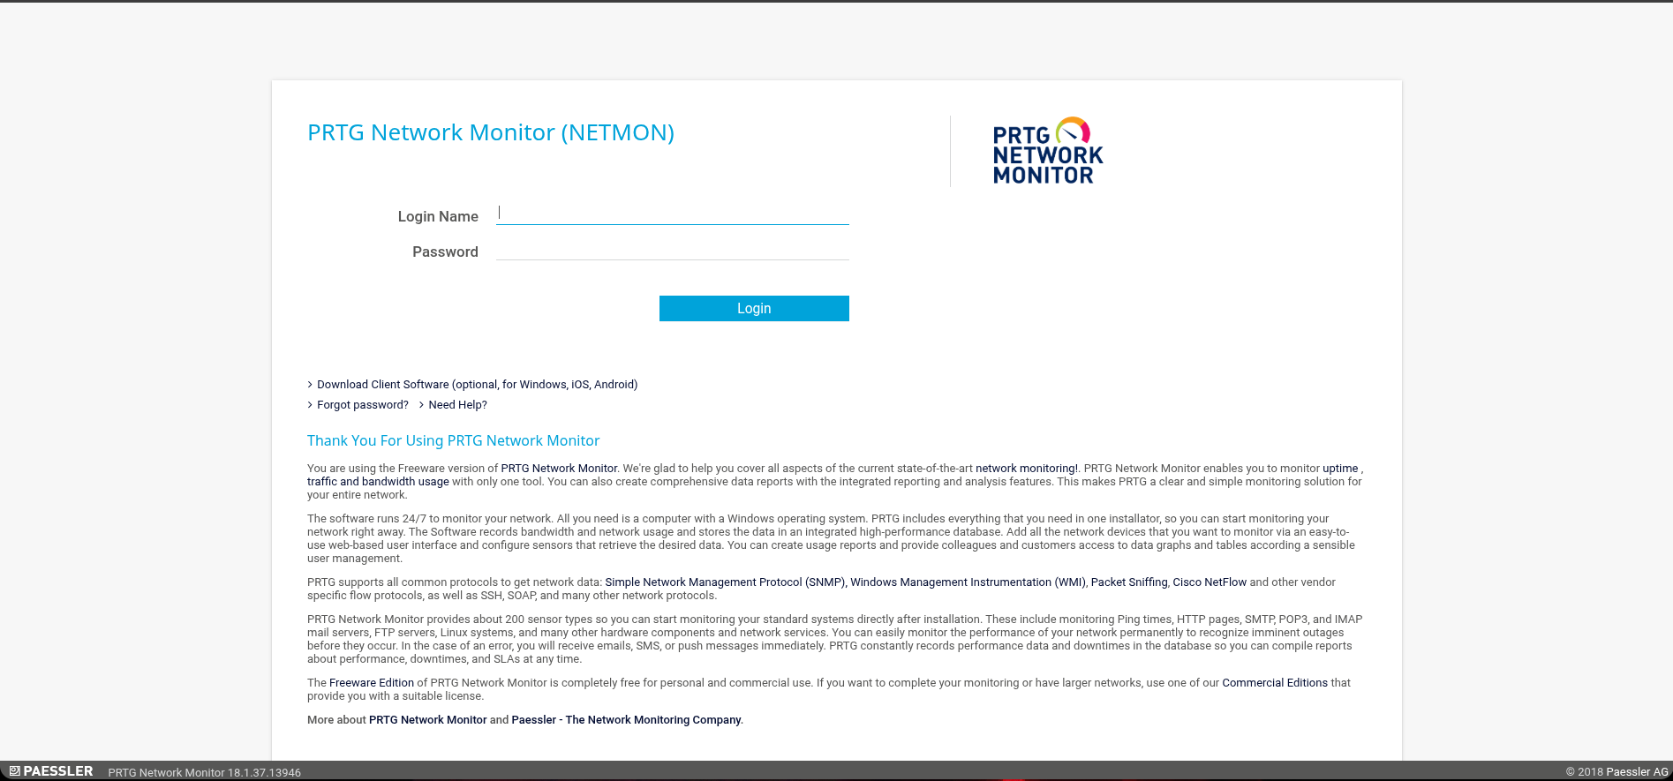Open Download Client Software link
The width and height of the screenshot is (1673, 781).
pos(477,385)
